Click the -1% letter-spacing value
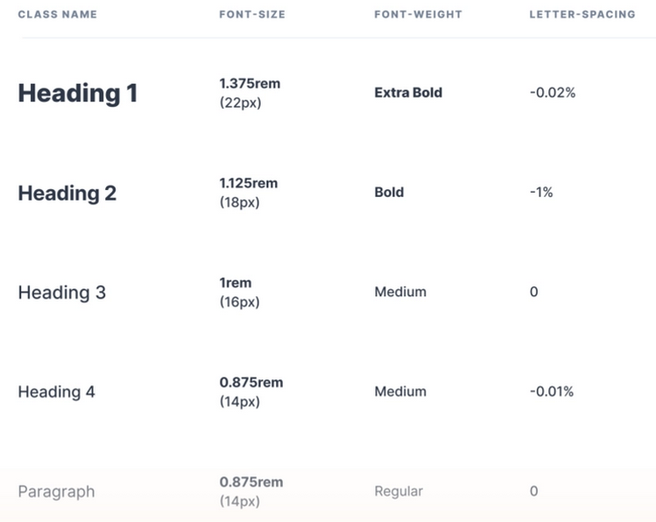Screen dimensions: 656x522 pos(541,192)
